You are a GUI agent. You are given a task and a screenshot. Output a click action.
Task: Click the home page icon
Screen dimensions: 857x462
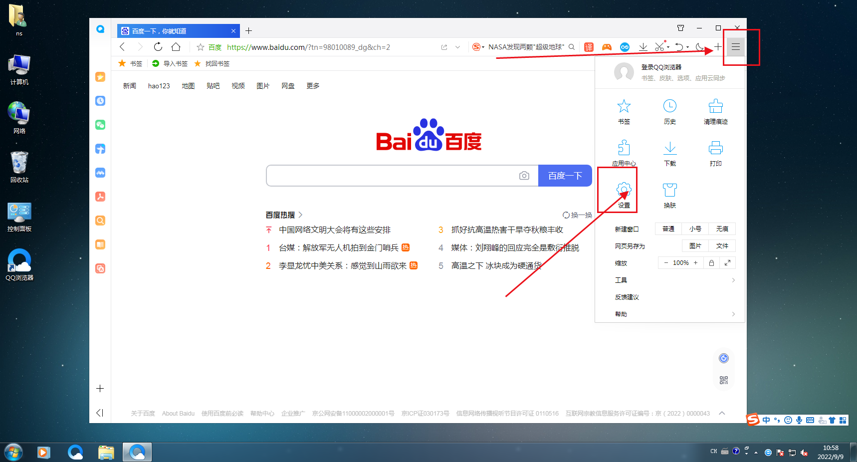click(x=176, y=47)
